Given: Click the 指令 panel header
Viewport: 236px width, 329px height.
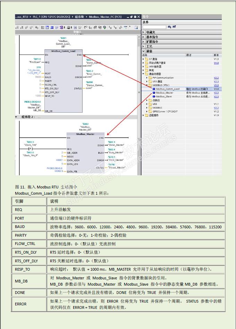Looking at the screenshot, I should [182, 17].
